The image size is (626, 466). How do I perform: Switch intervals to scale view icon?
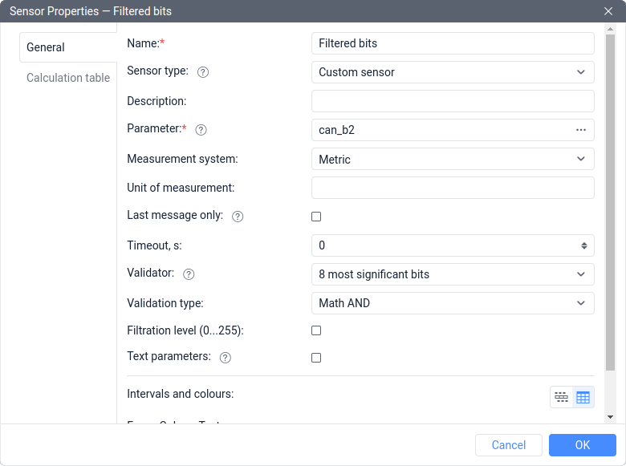tap(561, 397)
